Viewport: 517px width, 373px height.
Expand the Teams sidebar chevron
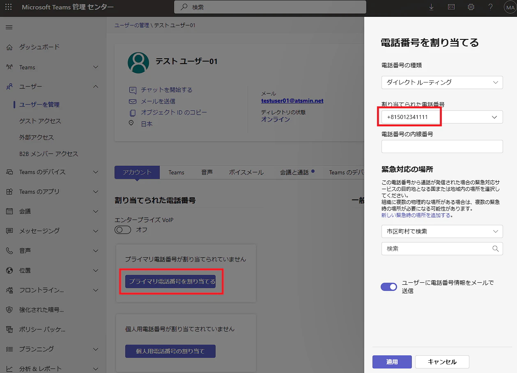point(96,67)
